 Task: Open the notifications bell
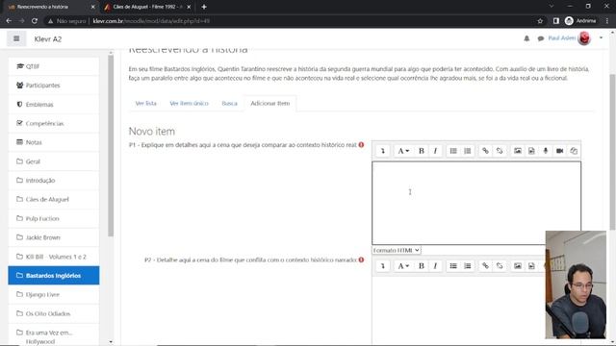click(x=526, y=38)
